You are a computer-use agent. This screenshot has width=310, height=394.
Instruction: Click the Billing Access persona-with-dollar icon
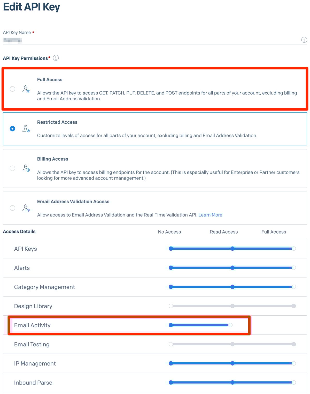pos(26,168)
